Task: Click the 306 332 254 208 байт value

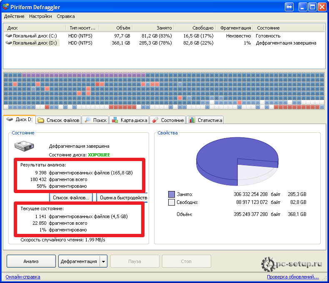Action: coord(257,194)
